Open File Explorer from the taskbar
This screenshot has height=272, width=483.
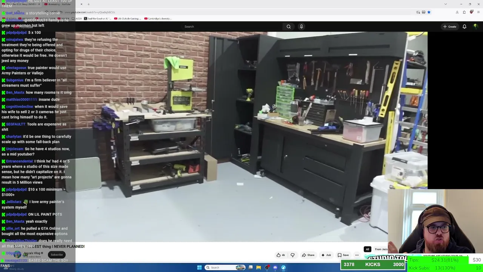point(258,267)
